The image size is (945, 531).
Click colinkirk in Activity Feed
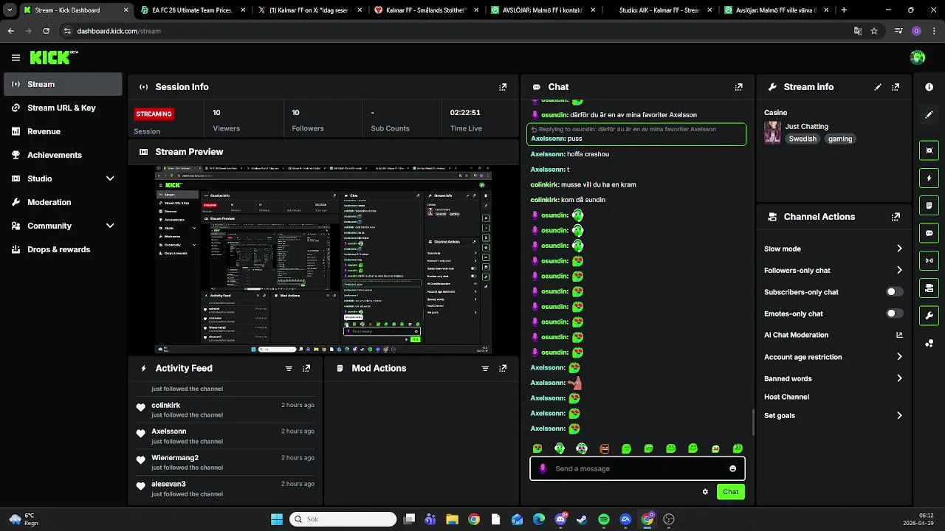pyautogui.click(x=165, y=405)
